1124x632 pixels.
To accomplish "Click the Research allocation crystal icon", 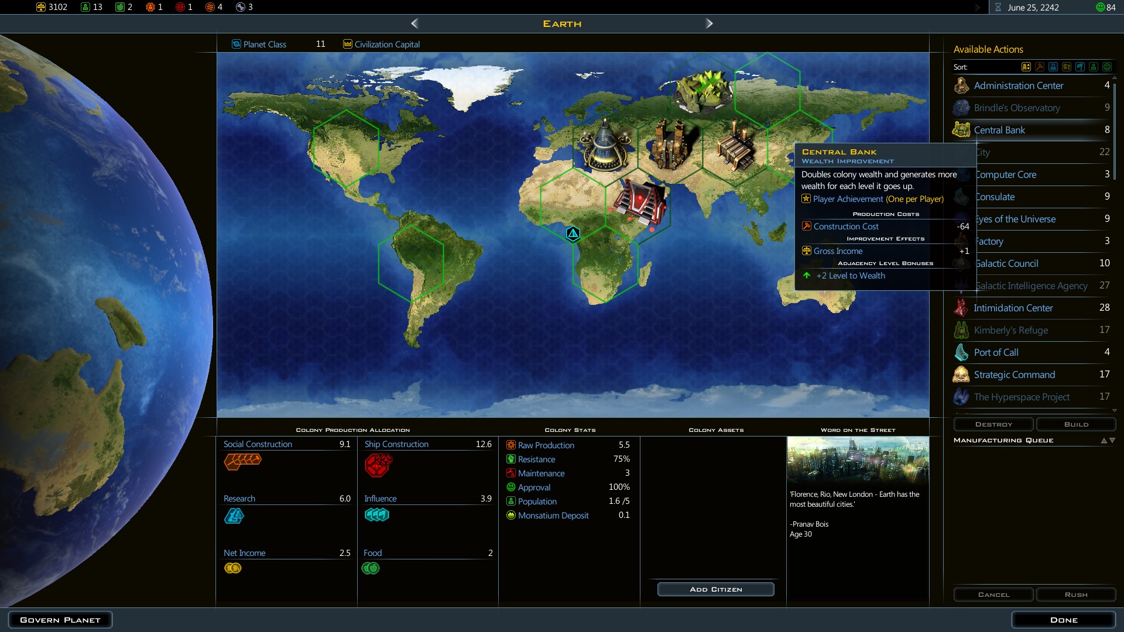I will (234, 516).
